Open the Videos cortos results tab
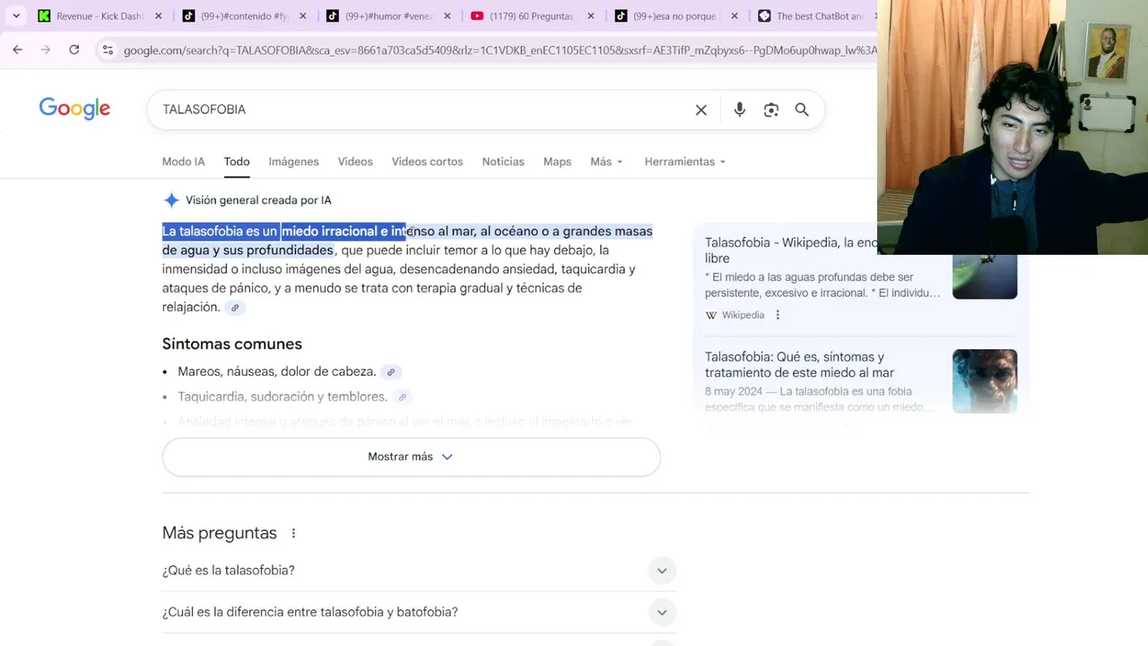The image size is (1148, 646). point(427,161)
